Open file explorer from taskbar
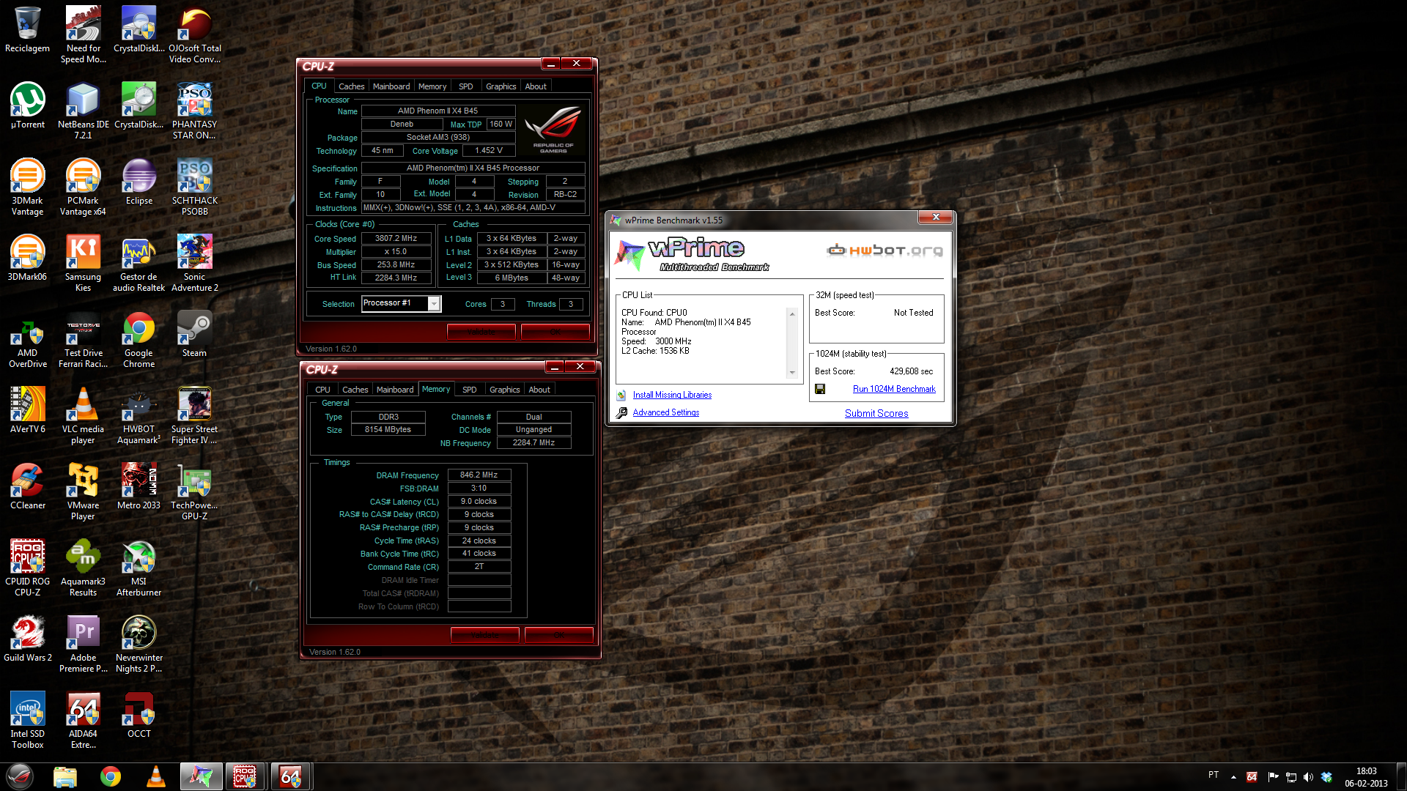1407x791 pixels. pyautogui.click(x=65, y=776)
